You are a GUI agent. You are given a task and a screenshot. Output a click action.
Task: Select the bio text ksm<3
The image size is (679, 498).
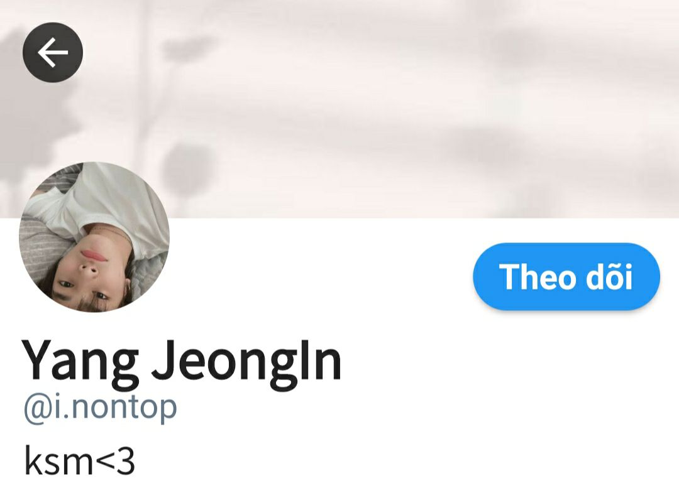[x=79, y=460]
